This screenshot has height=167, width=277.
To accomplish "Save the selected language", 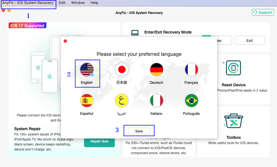I will click(x=139, y=131).
